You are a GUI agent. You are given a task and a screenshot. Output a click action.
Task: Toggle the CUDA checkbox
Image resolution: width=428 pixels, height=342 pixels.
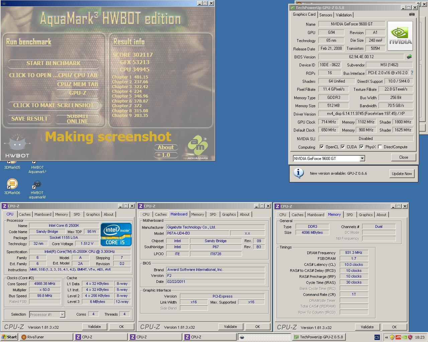[x=343, y=147]
